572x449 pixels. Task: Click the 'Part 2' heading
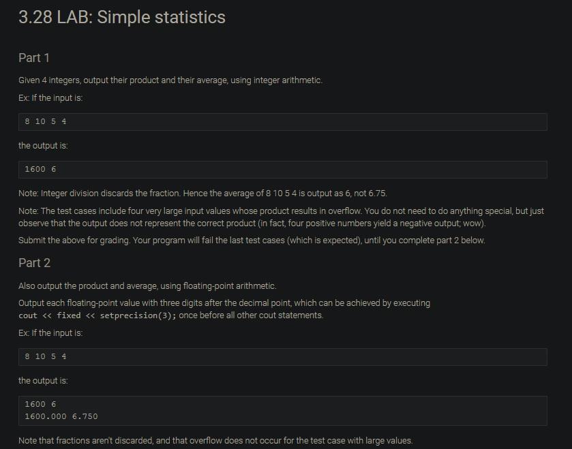point(34,263)
